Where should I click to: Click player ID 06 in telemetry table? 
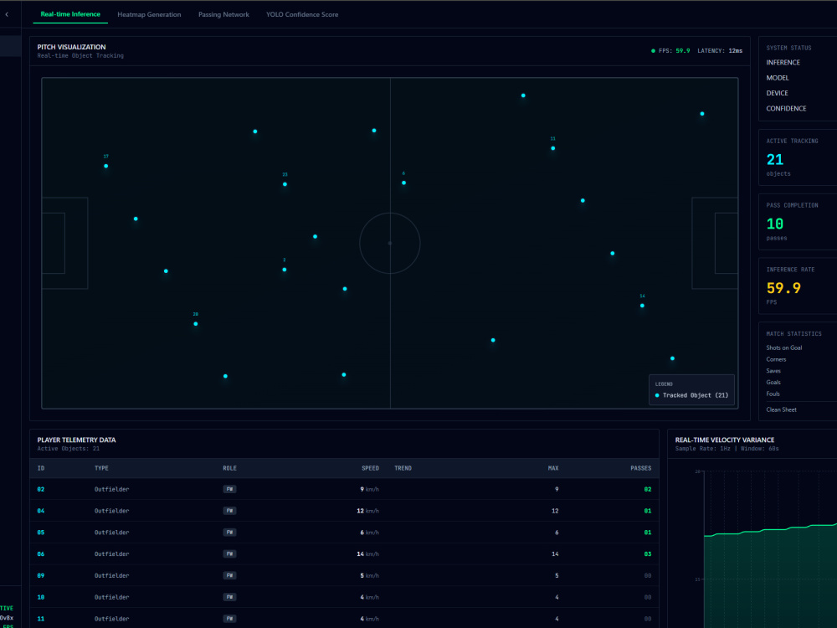tap(41, 553)
